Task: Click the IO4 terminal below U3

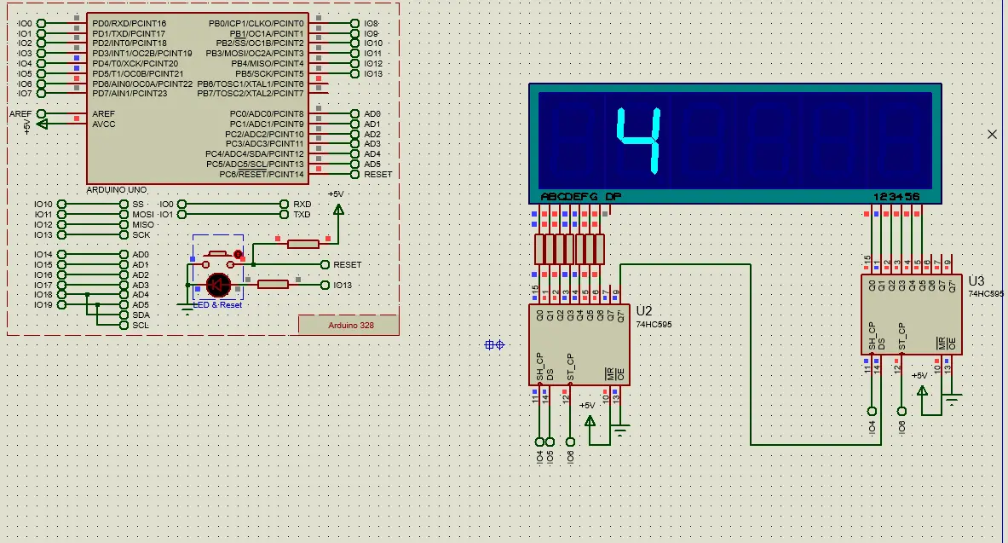Action: pyautogui.click(x=872, y=411)
